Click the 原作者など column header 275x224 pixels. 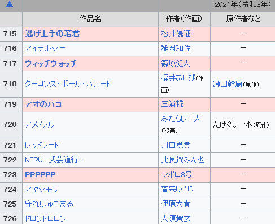coord(243,19)
